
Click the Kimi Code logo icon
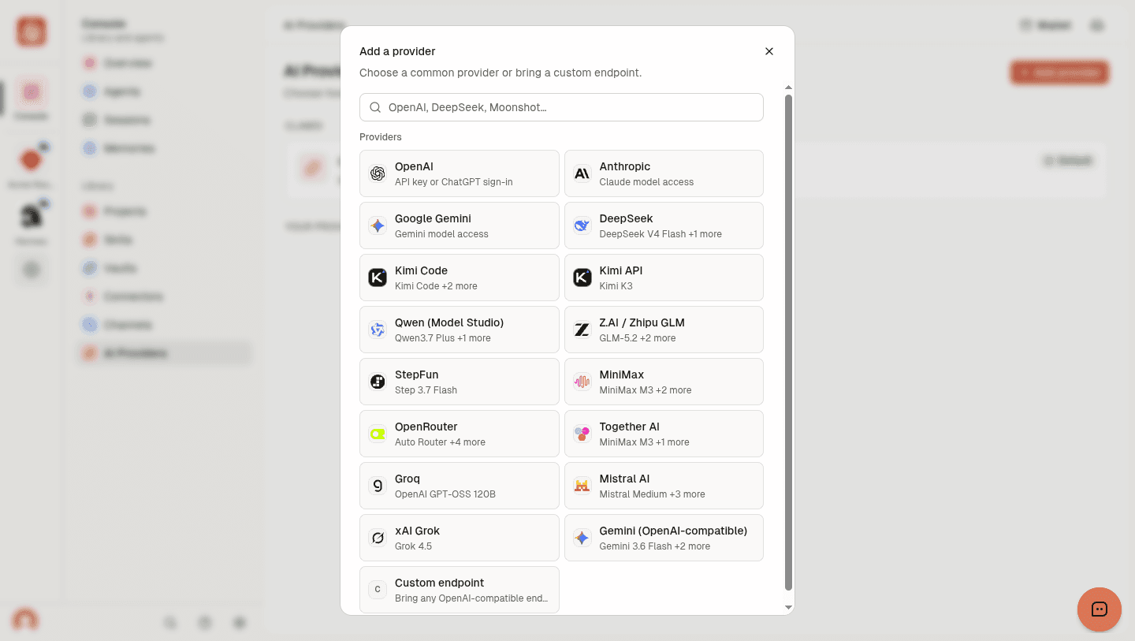(x=378, y=278)
